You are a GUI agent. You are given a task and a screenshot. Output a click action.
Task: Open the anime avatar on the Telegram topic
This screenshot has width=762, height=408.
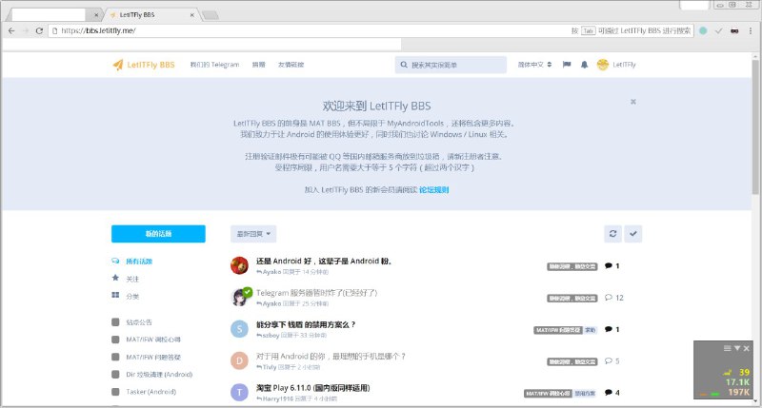point(239,298)
